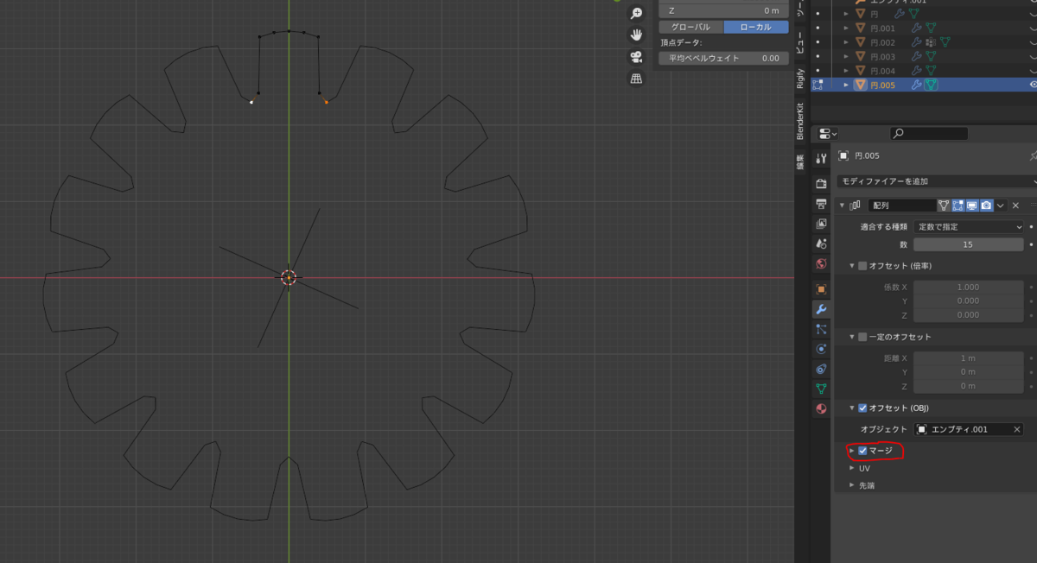The height and width of the screenshot is (563, 1037).
Task: Click the 平均ベベルウェイト 0.00 field
Action: point(723,58)
